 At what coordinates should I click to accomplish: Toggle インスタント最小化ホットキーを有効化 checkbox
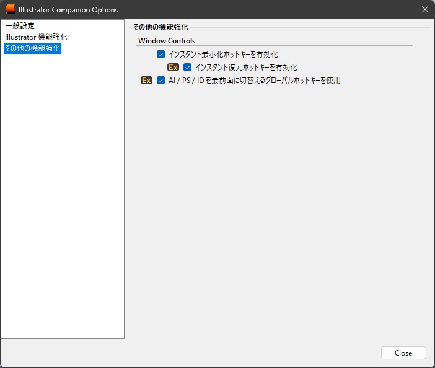160,55
